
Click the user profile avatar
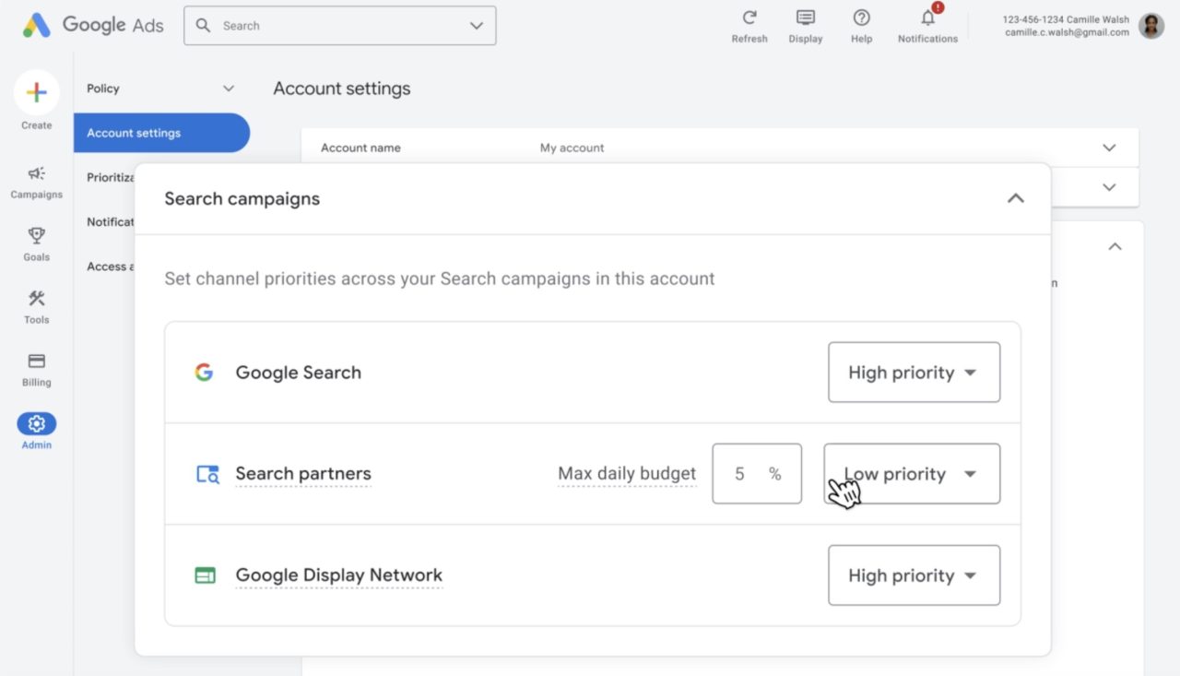coord(1151,26)
